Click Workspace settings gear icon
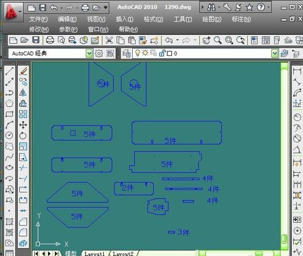The width and height of the screenshot is (303, 256). point(99,54)
